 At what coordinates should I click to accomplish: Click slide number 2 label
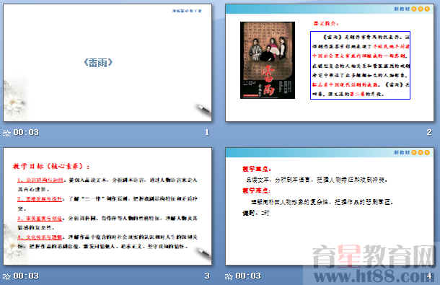(x=429, y=132)
